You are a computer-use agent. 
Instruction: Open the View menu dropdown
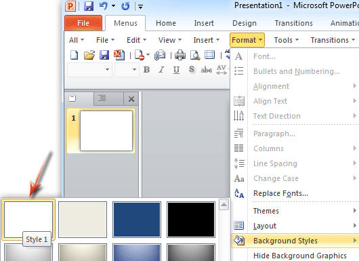click(x=170, y=40)
